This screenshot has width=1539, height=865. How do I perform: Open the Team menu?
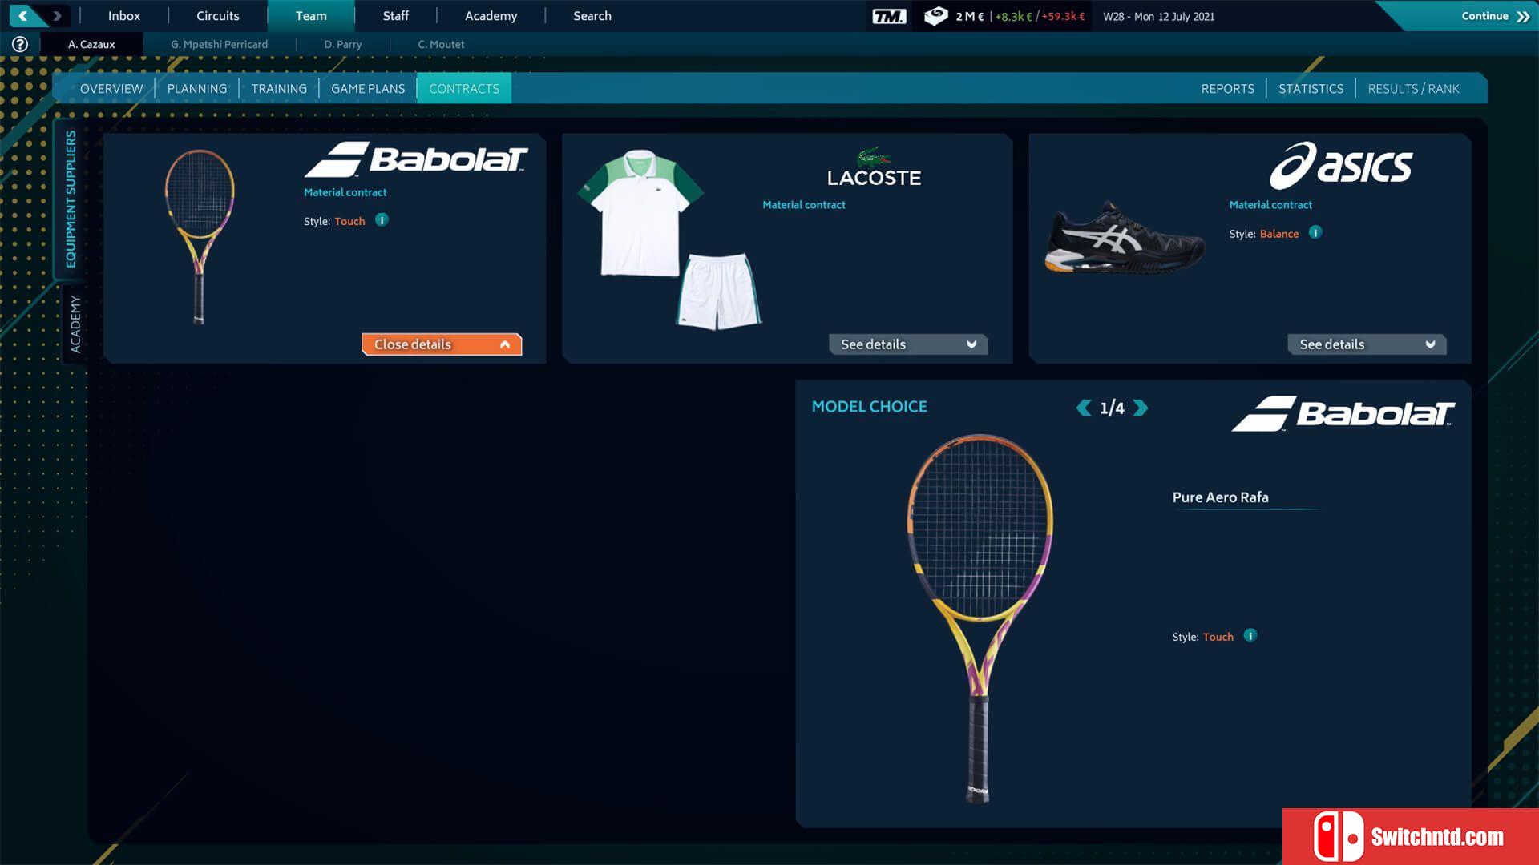pos(311,15)
